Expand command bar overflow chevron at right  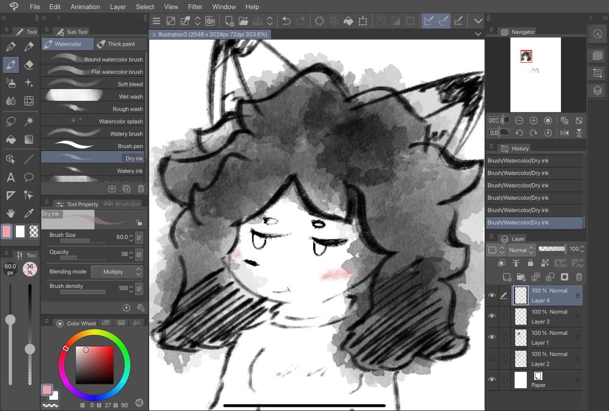point(478,21)
